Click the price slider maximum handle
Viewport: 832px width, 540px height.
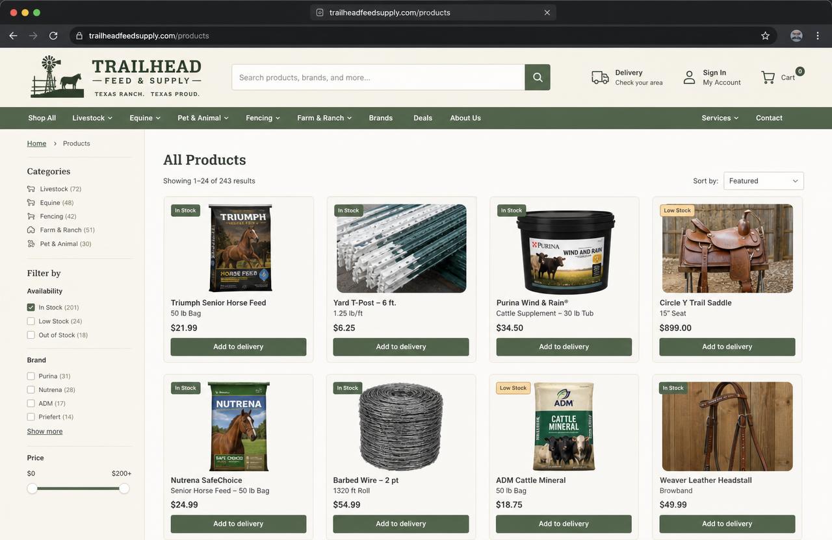pos(124,488)
